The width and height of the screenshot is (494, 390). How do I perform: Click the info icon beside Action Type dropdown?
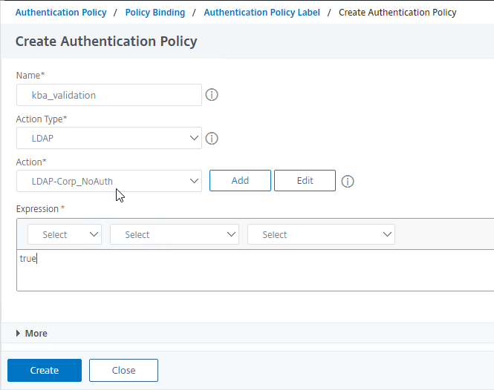click(212, 139)
